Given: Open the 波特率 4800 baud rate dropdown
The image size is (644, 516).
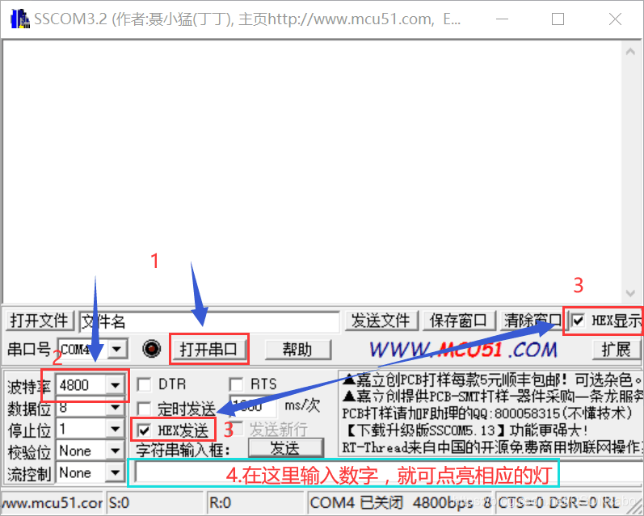Looking at the screenshot, I should pyautogui.click(x=115, y=385).
